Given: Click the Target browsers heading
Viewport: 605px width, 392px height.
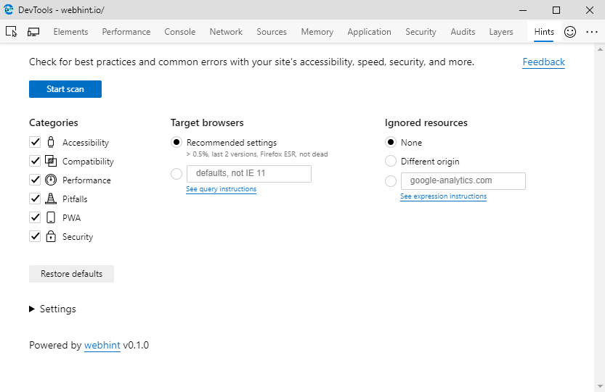Looking at the screenshot, I should pyautogui.click(x=207, y=123).
